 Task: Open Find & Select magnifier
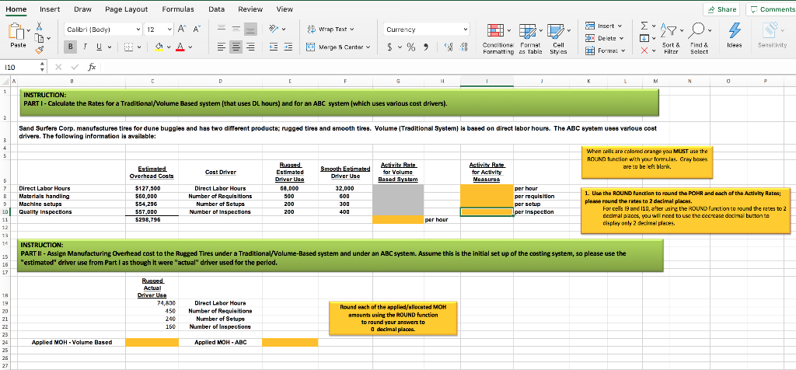point(699,39)
